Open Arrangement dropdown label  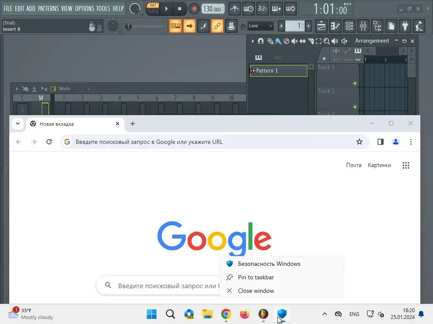click(372, 41)
